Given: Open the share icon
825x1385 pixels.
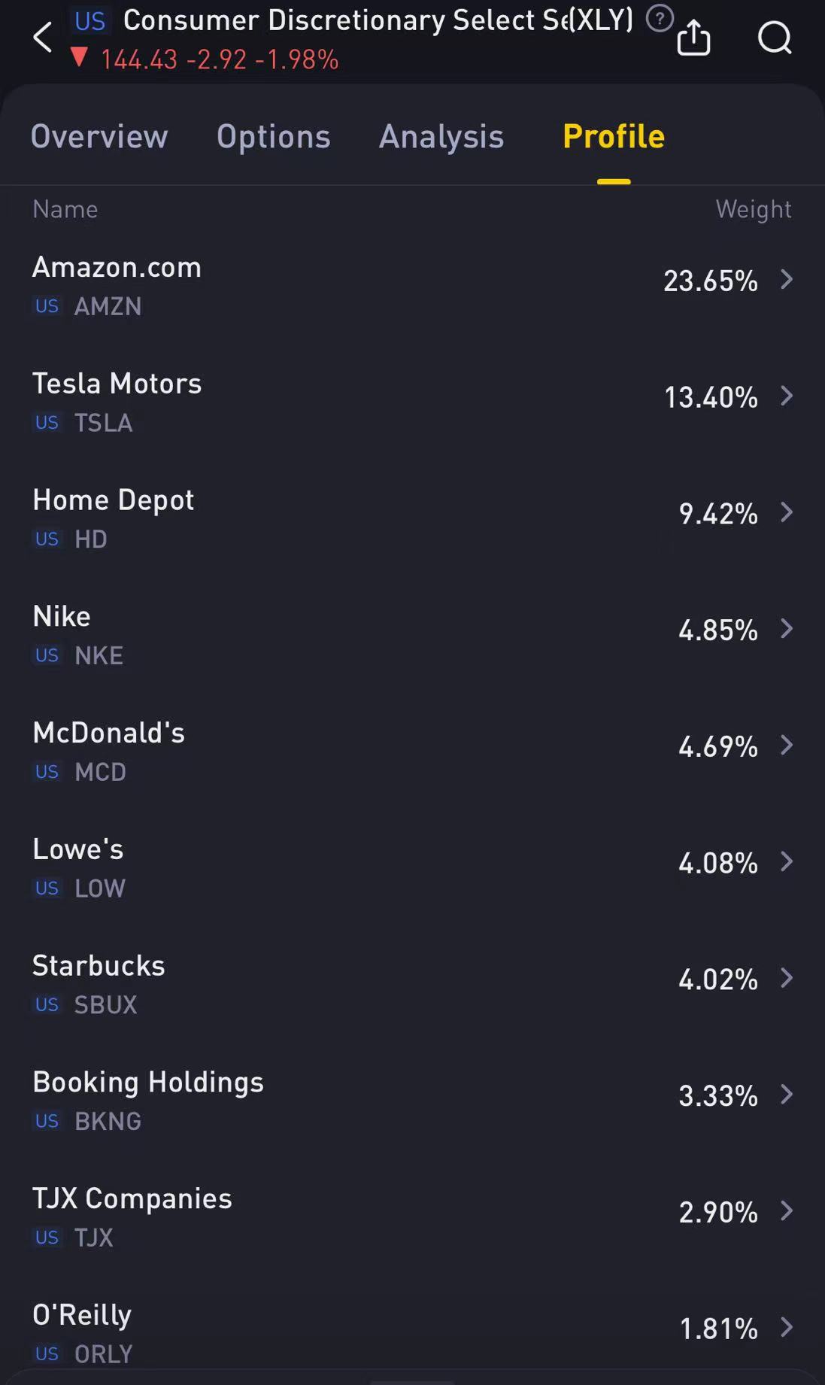Looking at the screenshot, I should click(x=693, y=37).
